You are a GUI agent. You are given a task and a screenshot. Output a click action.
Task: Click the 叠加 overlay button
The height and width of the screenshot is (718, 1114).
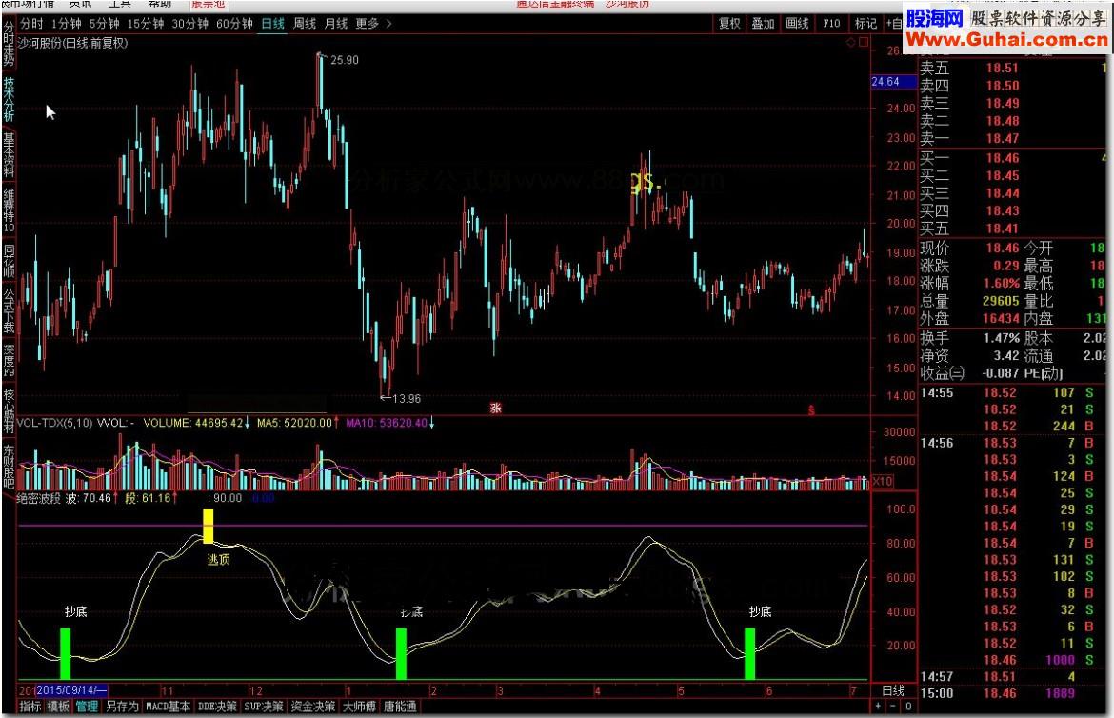(763, 24)
